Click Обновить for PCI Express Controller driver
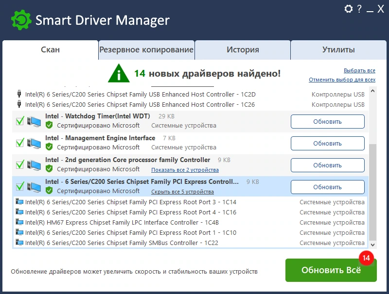The height and width of the screenshot is (294, 389). pos(327,187)
